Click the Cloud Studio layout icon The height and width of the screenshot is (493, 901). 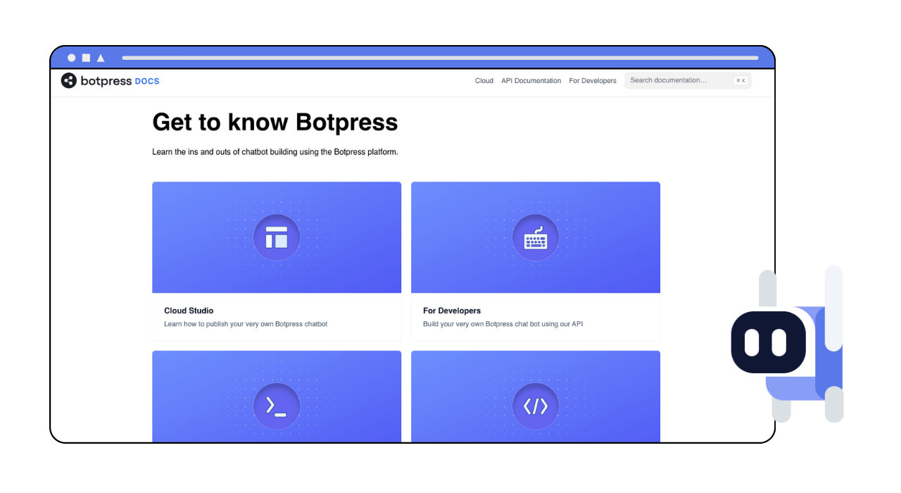point(277,237)
